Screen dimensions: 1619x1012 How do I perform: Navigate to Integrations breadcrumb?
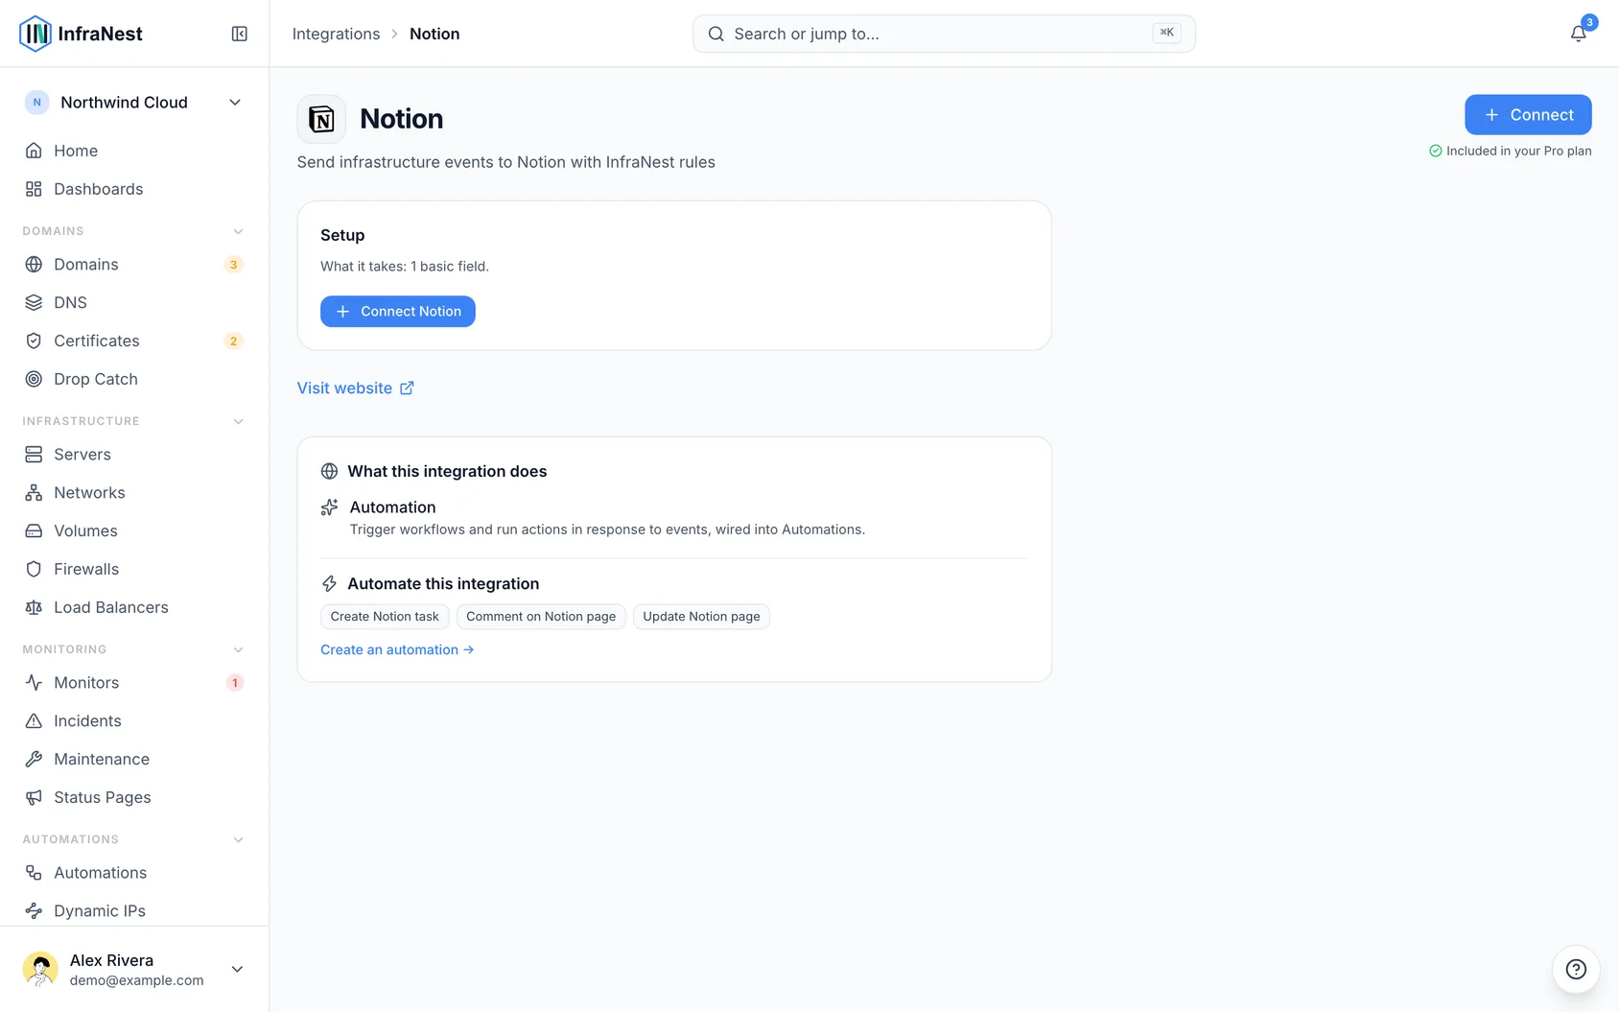coord(336,34)
